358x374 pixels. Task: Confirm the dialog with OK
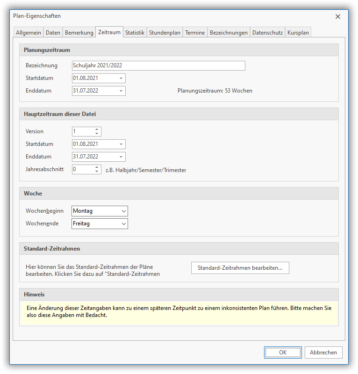point(283,352)
